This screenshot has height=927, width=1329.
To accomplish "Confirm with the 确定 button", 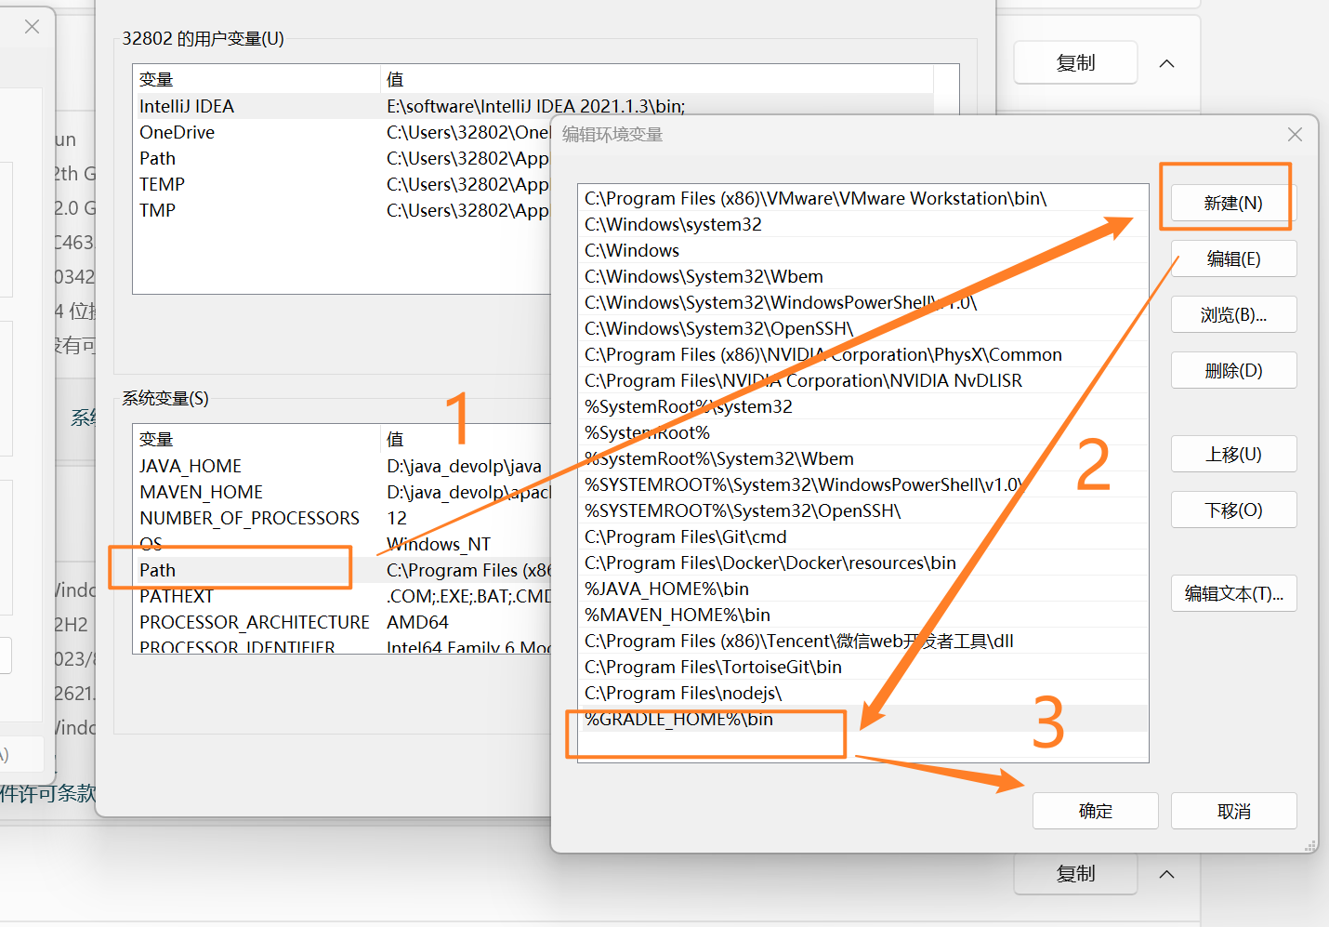I will coord(1095,811).
